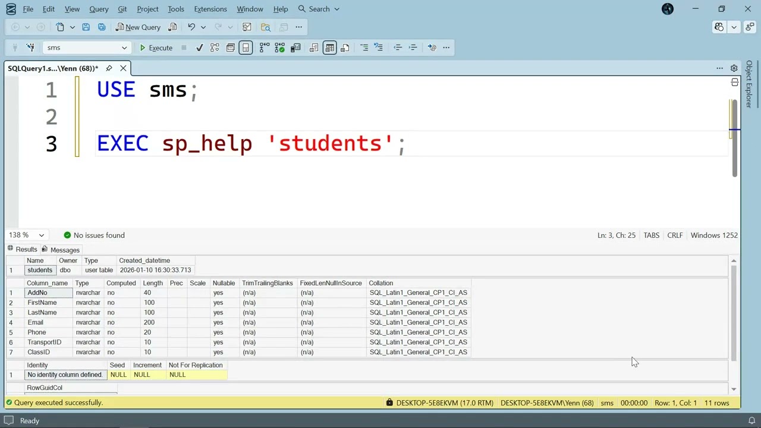Select the Email cell in results
Image resolution: width=761 pixels, height=428 pixels.
click(x=49, y=323)
